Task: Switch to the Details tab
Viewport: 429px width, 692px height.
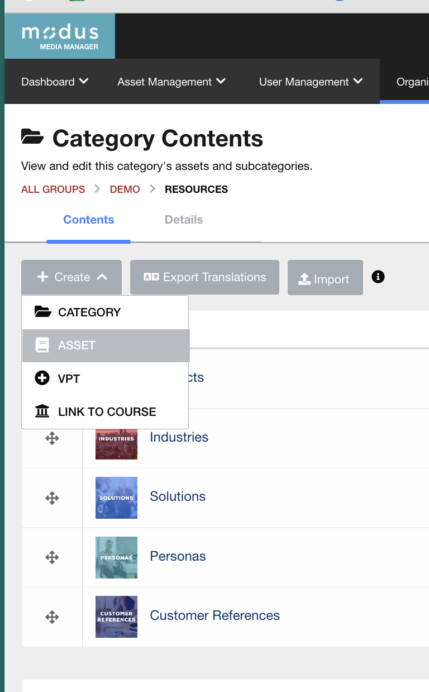Action: [x=184, y=220]
